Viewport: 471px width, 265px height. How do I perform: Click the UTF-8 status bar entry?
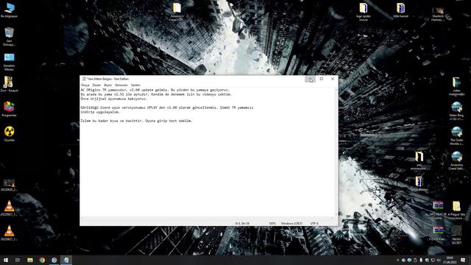314,224
